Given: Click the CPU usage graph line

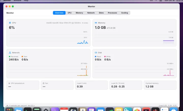Looking at the screenshot, I should pyautogui.click(x=83, y=42).
